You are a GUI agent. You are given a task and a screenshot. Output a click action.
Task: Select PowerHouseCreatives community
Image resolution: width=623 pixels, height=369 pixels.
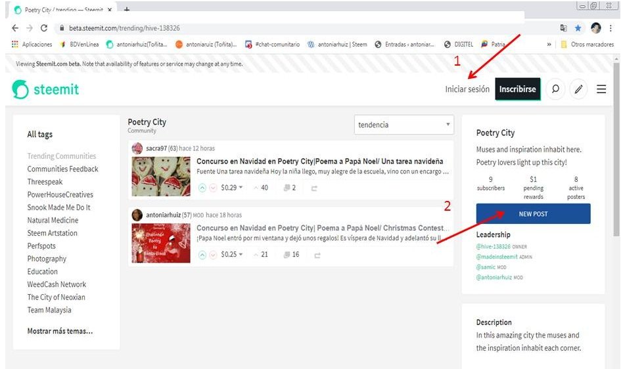tap(60, 194)
